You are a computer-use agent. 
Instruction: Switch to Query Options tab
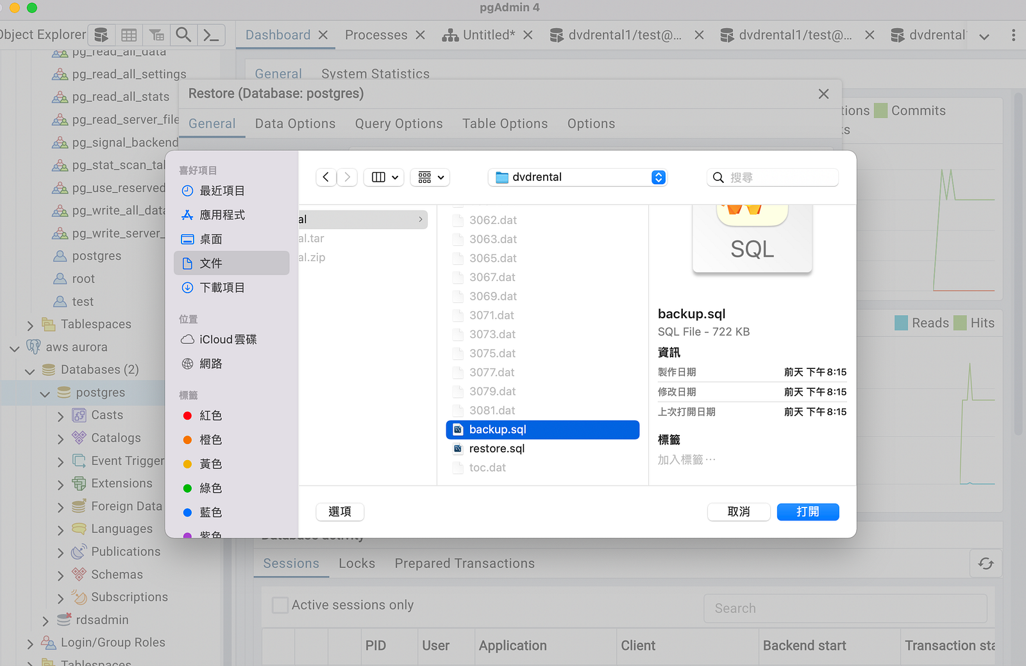click(x=399, y=123)
